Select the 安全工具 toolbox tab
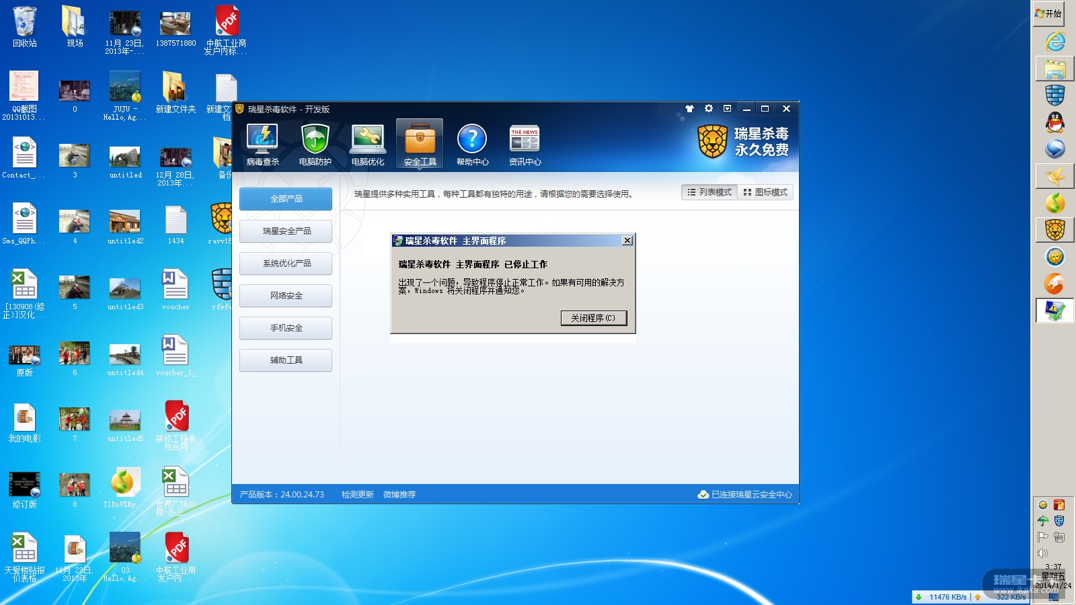This screenshot has width=1076, height=605. 420,145
